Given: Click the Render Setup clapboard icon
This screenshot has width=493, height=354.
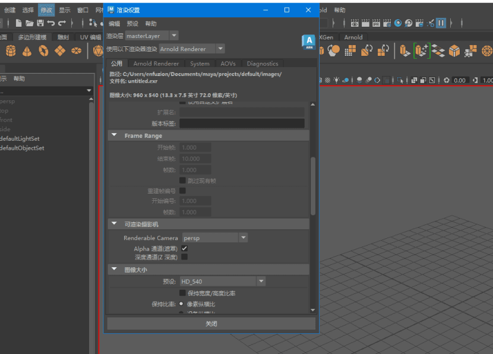Looking at the screenshot, I should pos(419,23).
